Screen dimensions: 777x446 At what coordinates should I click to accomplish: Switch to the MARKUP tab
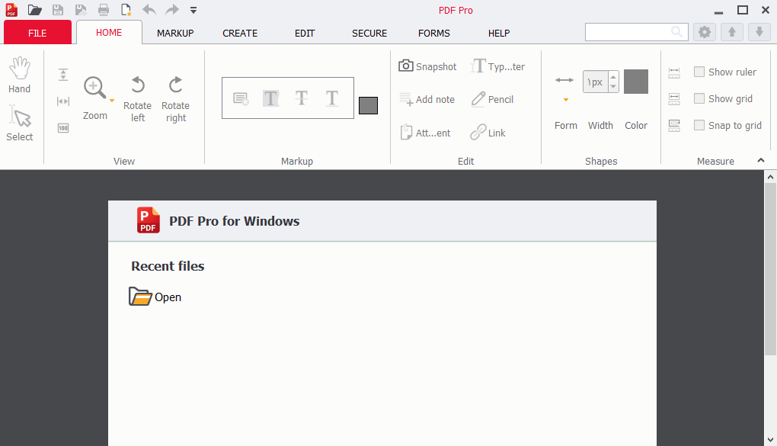click(x=175, y=34)
